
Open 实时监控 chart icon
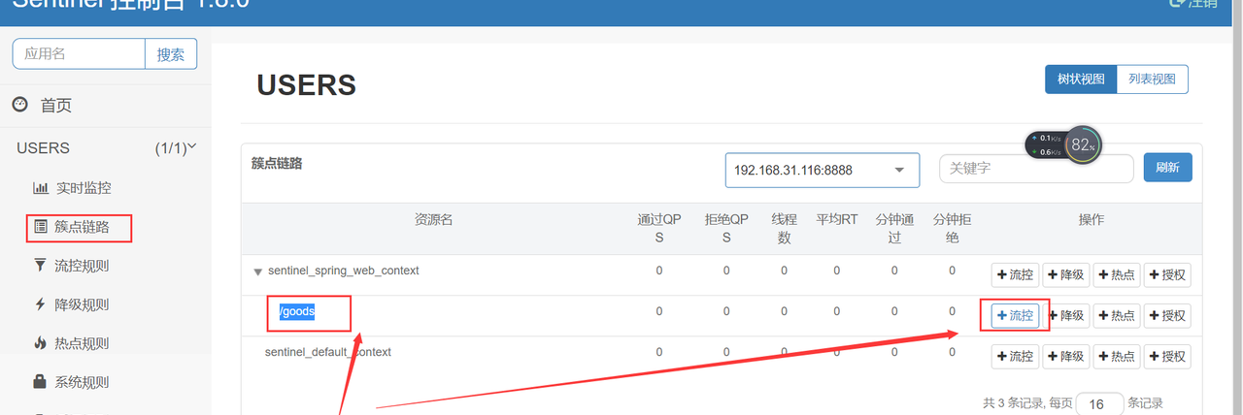click(41, 188)
